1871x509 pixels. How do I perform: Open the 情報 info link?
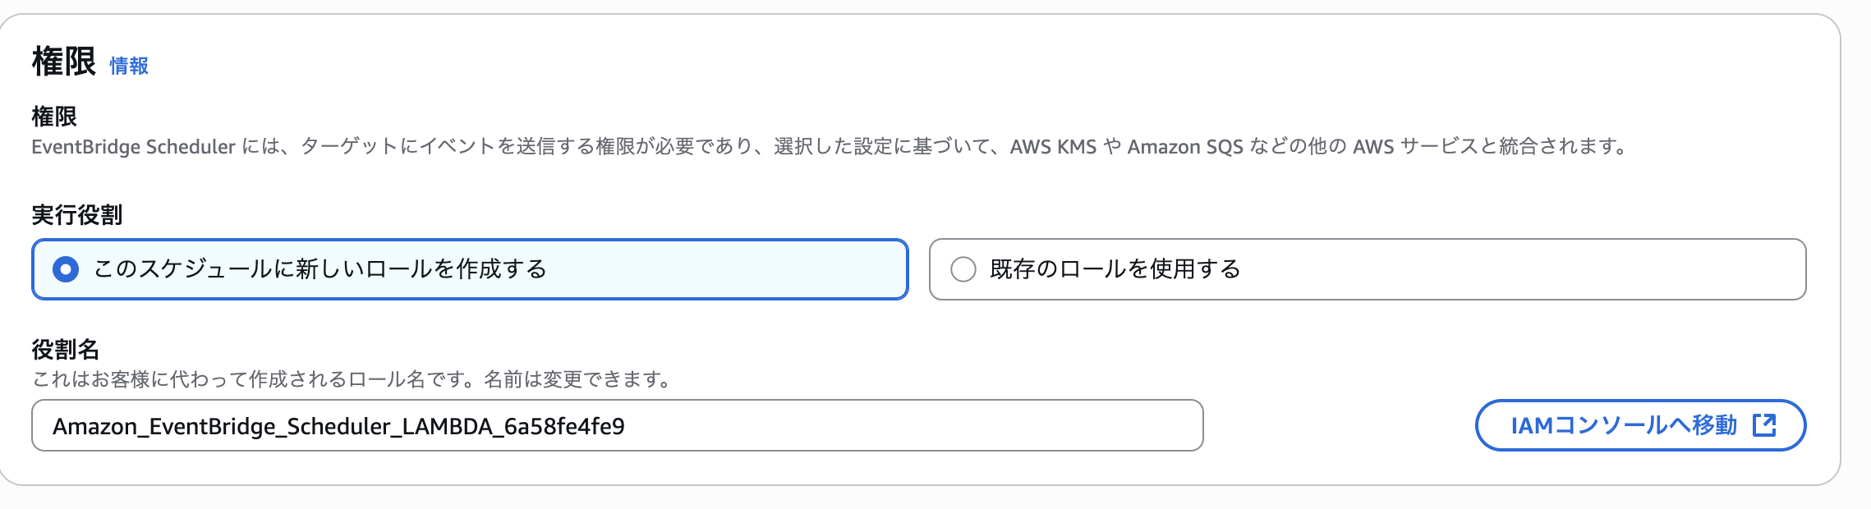tap(129, 66)
